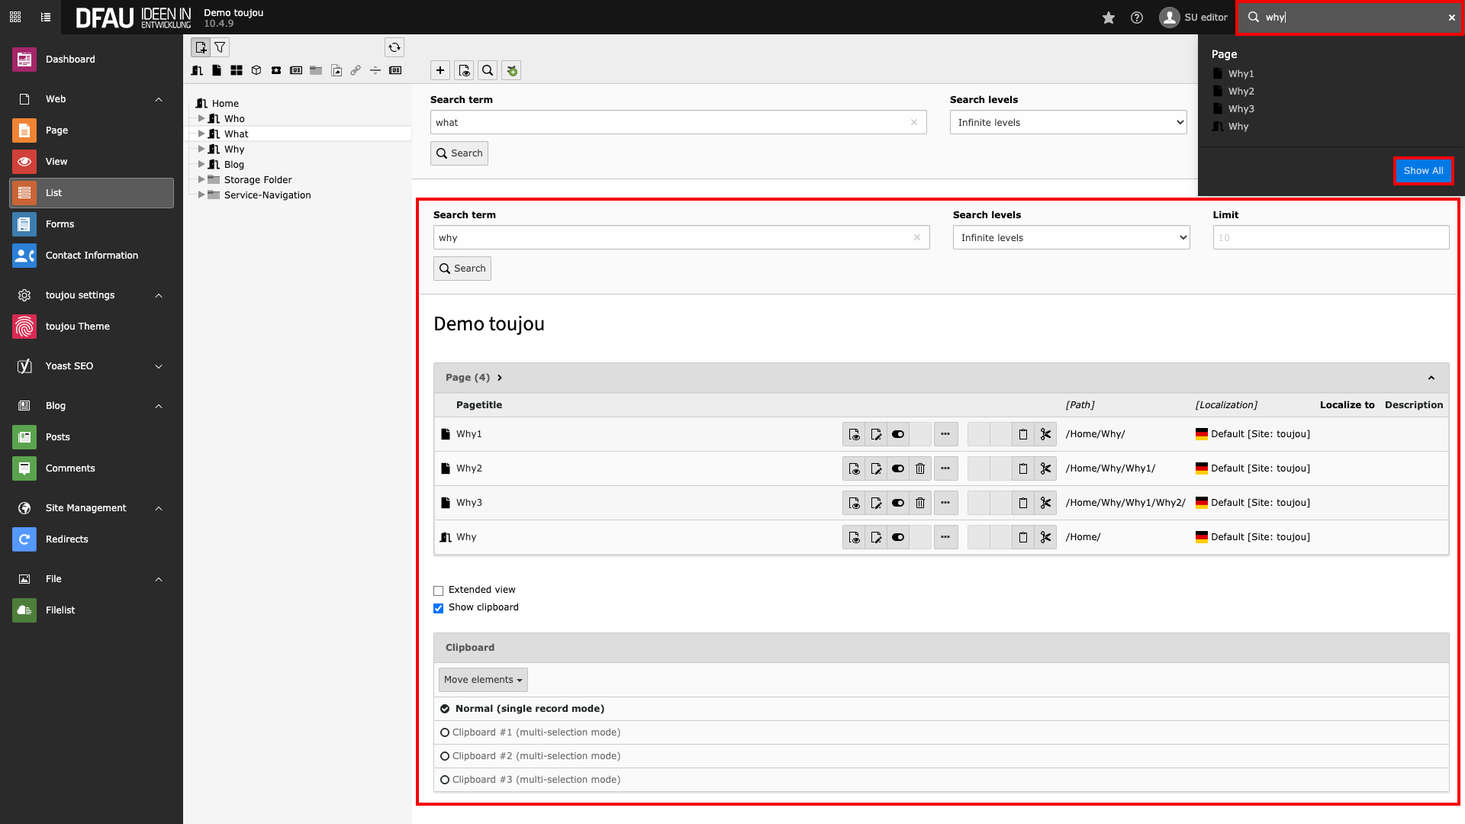The image size is (1465, 824).
Task: Enable the Extended view checkbox
Action: [439, 591]
